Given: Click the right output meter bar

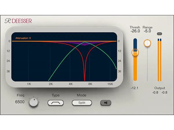Looking at the screenshot, I should click(161, 60).
